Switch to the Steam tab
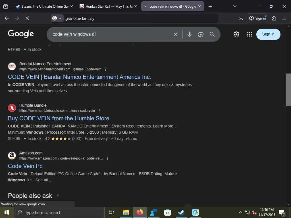The height and width of the screenshot is (218, 291). 43,6
